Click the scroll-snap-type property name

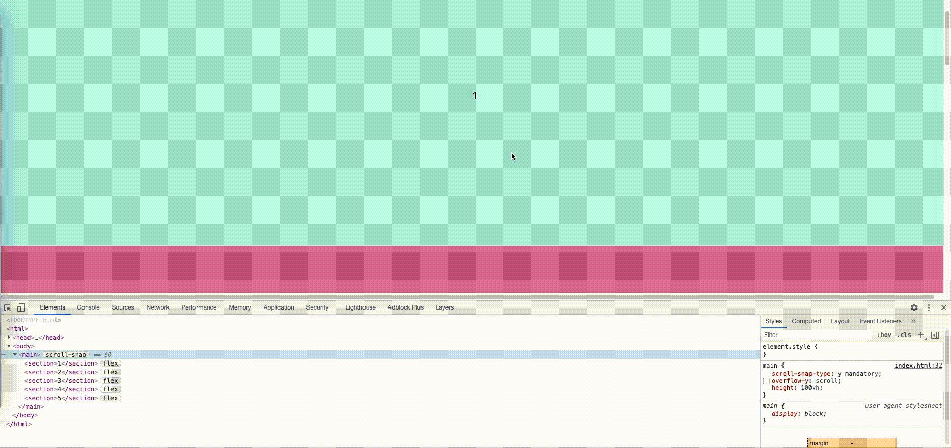(x=801, y=374)
